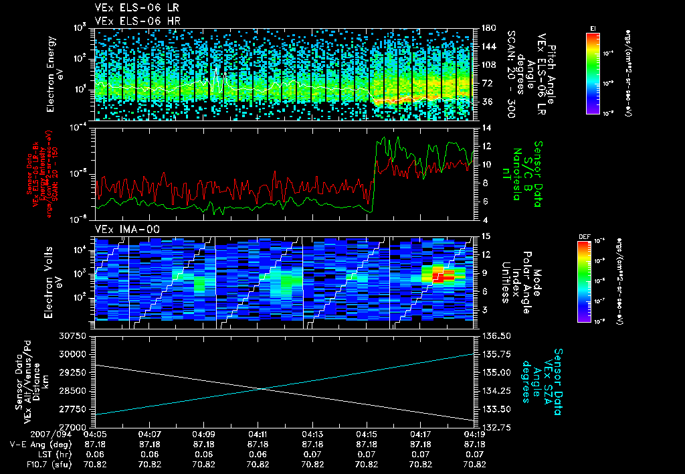
Task: Click the 135.75 SZA tick label
Action: pyautogui.click(x=496, y=354)
